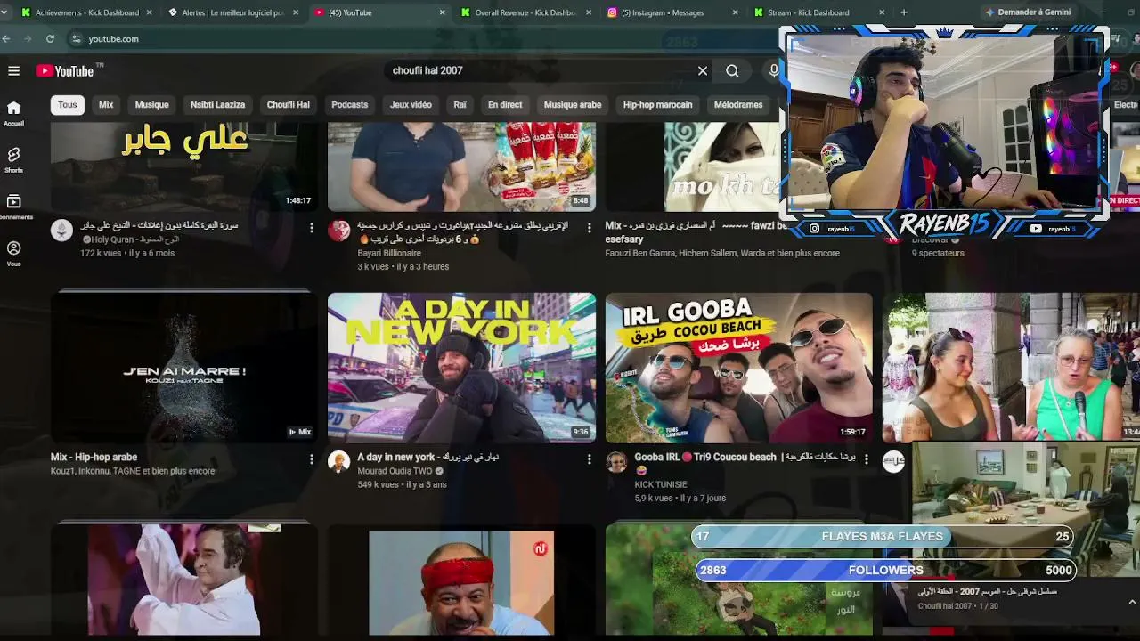This screenshot has height=641, width=1140.
Task: Open the Bayari Billionaire channel name
Action: click(x=389, y=254)
